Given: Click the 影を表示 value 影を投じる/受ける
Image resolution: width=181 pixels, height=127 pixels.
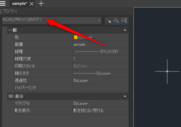Looking at the screenshot, I should point(101,110).
